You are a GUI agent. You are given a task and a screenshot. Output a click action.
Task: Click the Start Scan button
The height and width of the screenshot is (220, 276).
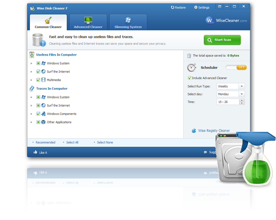coord(222,40)
